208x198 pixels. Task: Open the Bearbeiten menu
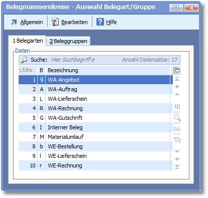[70, 22]
